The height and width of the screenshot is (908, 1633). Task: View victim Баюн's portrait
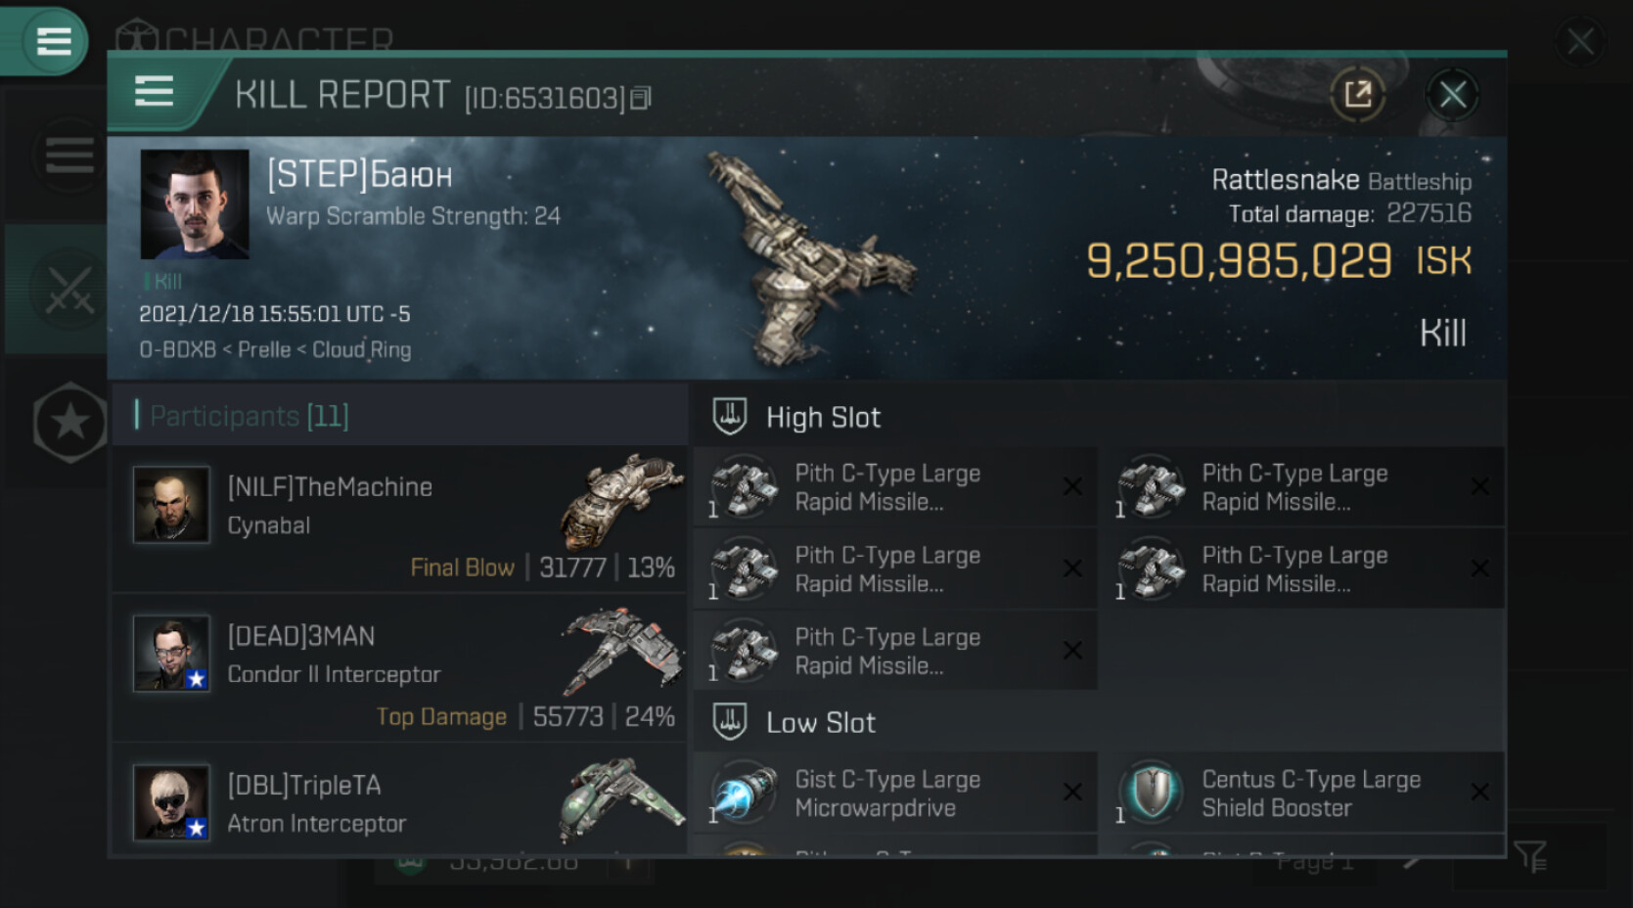[x=195, y=204]
